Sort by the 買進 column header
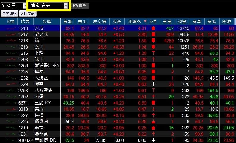The height and width of the screenshot is (143, 236). (x=68, y=22)
